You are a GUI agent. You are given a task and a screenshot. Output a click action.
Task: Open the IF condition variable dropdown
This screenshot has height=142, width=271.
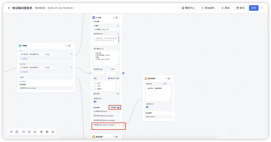[x=32, y=54]
